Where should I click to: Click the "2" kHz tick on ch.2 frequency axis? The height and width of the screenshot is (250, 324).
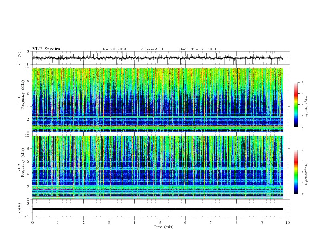click(x=29, y=187)
